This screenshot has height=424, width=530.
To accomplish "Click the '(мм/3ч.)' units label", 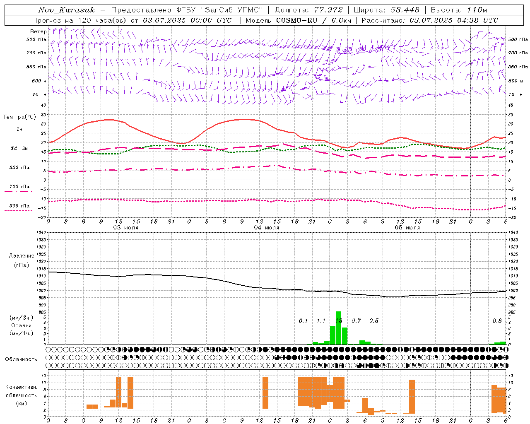I will coord(22,318).
